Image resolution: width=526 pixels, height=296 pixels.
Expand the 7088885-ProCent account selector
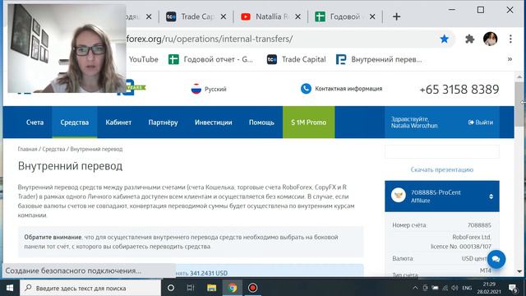(442, 197)
